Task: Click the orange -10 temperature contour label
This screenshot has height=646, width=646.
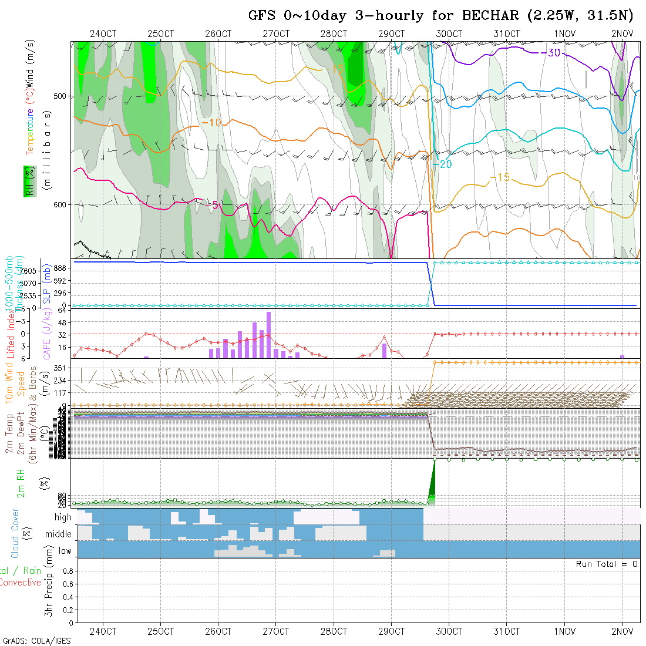Action: point(211,123)
